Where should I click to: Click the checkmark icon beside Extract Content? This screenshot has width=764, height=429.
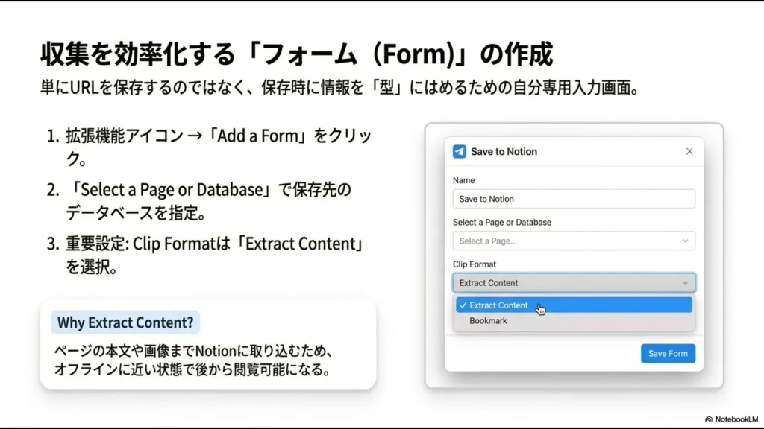464,305
